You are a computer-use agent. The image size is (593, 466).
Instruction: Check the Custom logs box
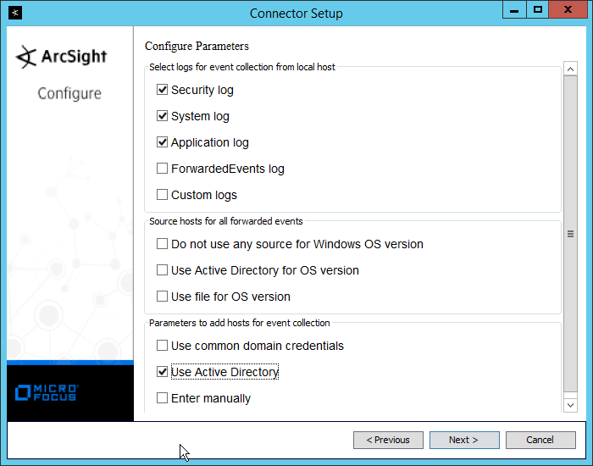coord(163,195)
